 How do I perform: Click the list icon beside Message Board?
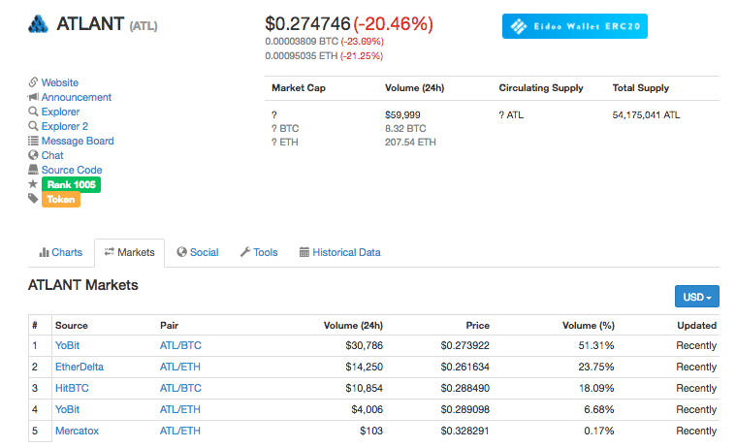pos(33,141)
